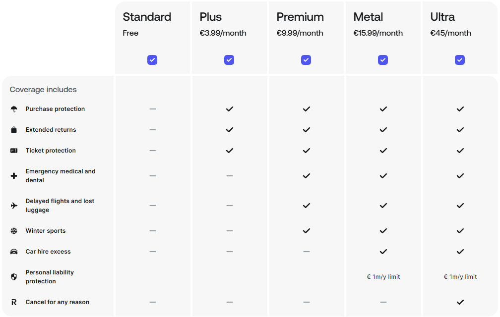Click Metal's €1m/y limit text

point(383,277)
